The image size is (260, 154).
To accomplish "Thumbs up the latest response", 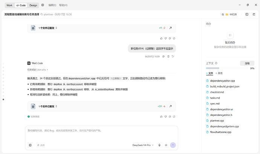I will point(161,117).
